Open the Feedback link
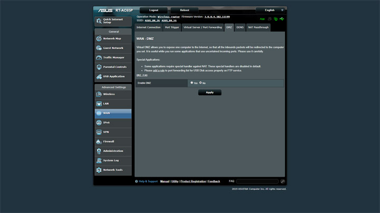 click(x=214, y=181)
